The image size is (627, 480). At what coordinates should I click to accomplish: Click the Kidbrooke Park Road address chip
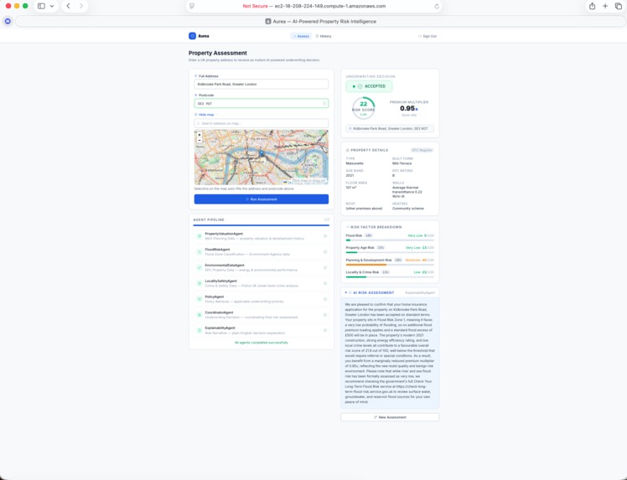pyautogui.click(x=390, y=129)
